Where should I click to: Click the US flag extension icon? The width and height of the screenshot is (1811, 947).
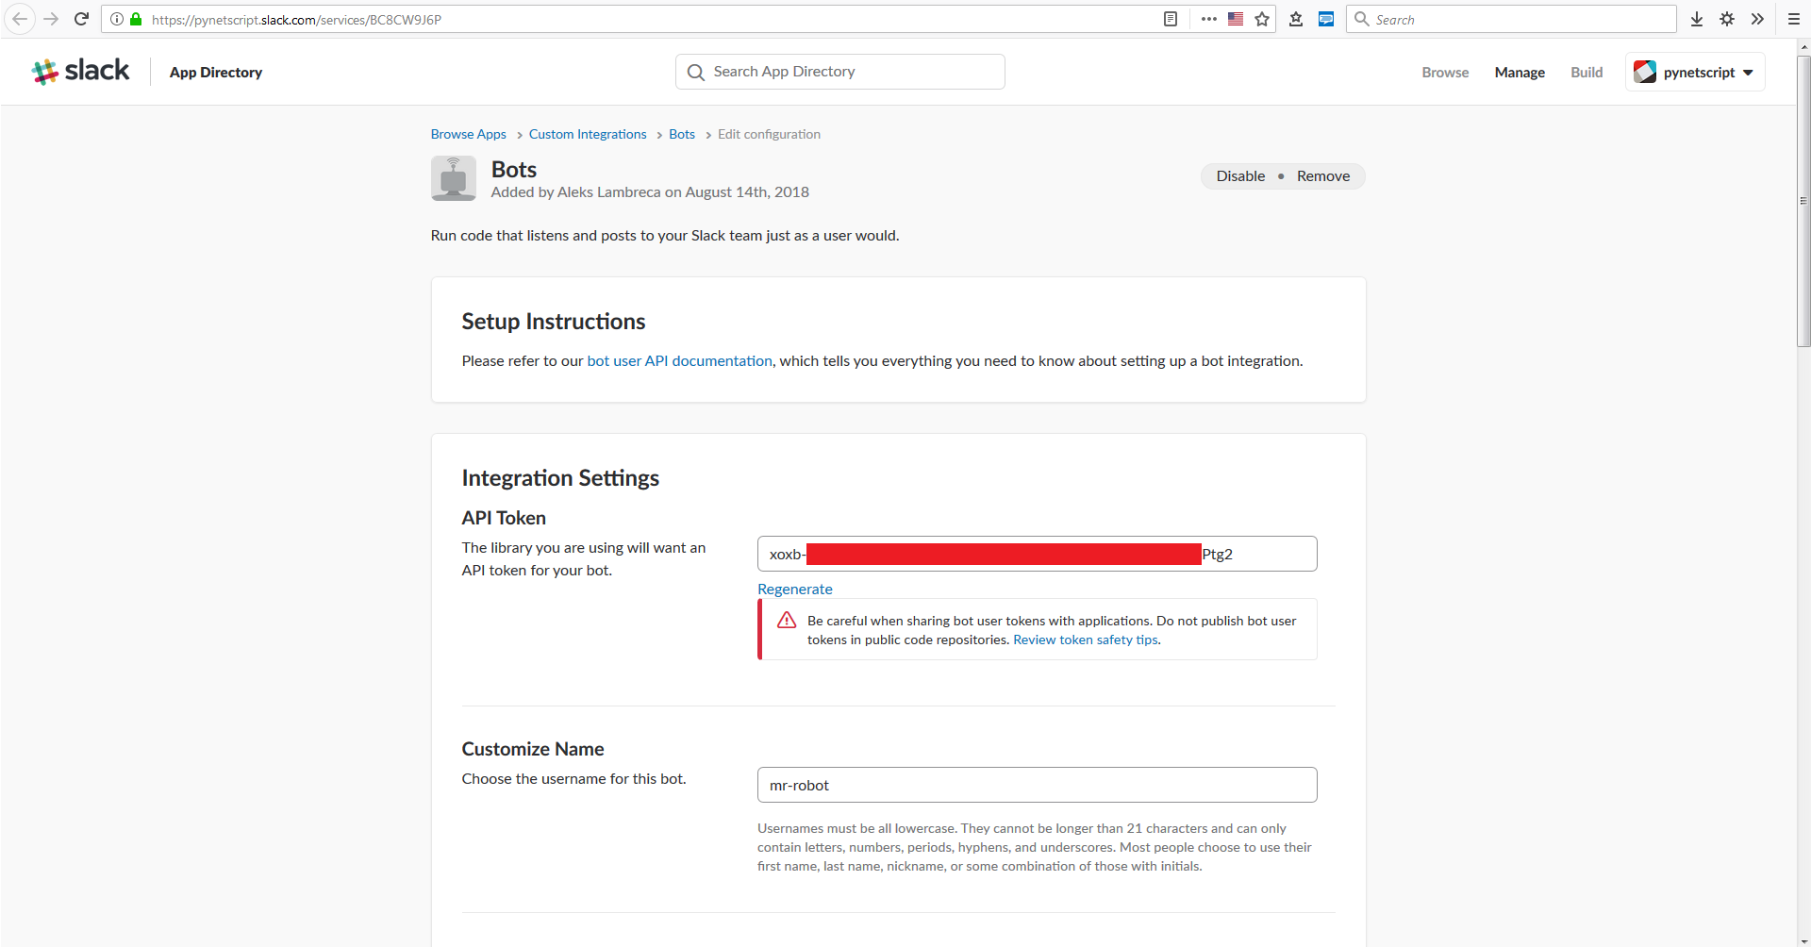click(1236, 19)
